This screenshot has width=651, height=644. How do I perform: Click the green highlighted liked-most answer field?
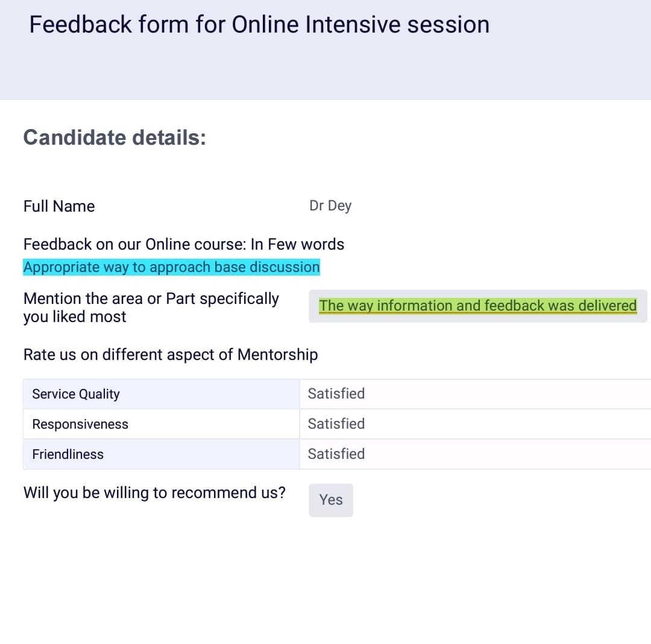click(x=477, y=306)
